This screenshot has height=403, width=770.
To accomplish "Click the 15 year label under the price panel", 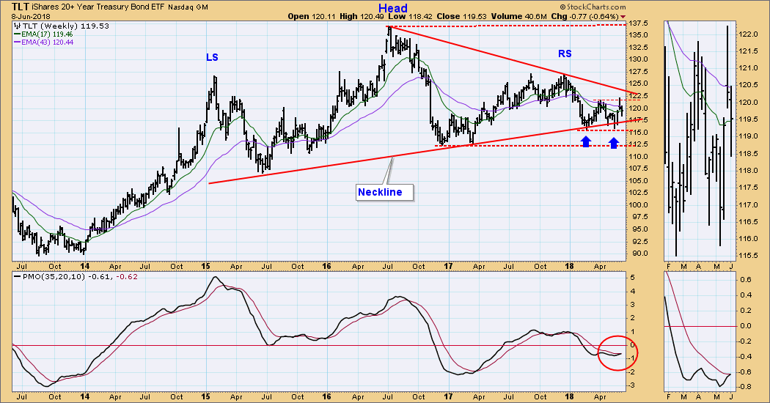I will pyautogui.click(x=205, y=267).
